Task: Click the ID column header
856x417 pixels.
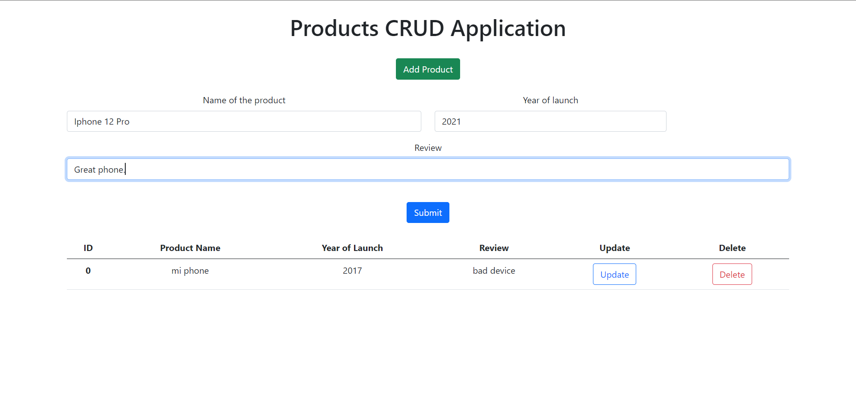Action: coord(88,248)
